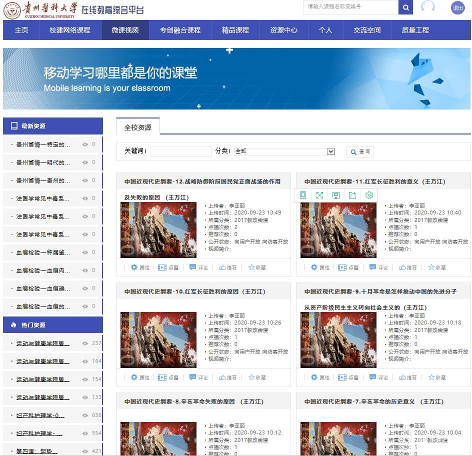
Task: Click the 退出 logout button
Action: pos(457,7)
